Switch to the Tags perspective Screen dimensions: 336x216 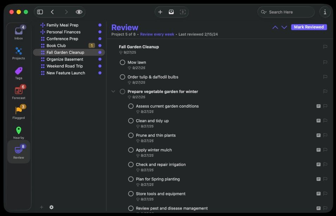click(x=19, y=73)
